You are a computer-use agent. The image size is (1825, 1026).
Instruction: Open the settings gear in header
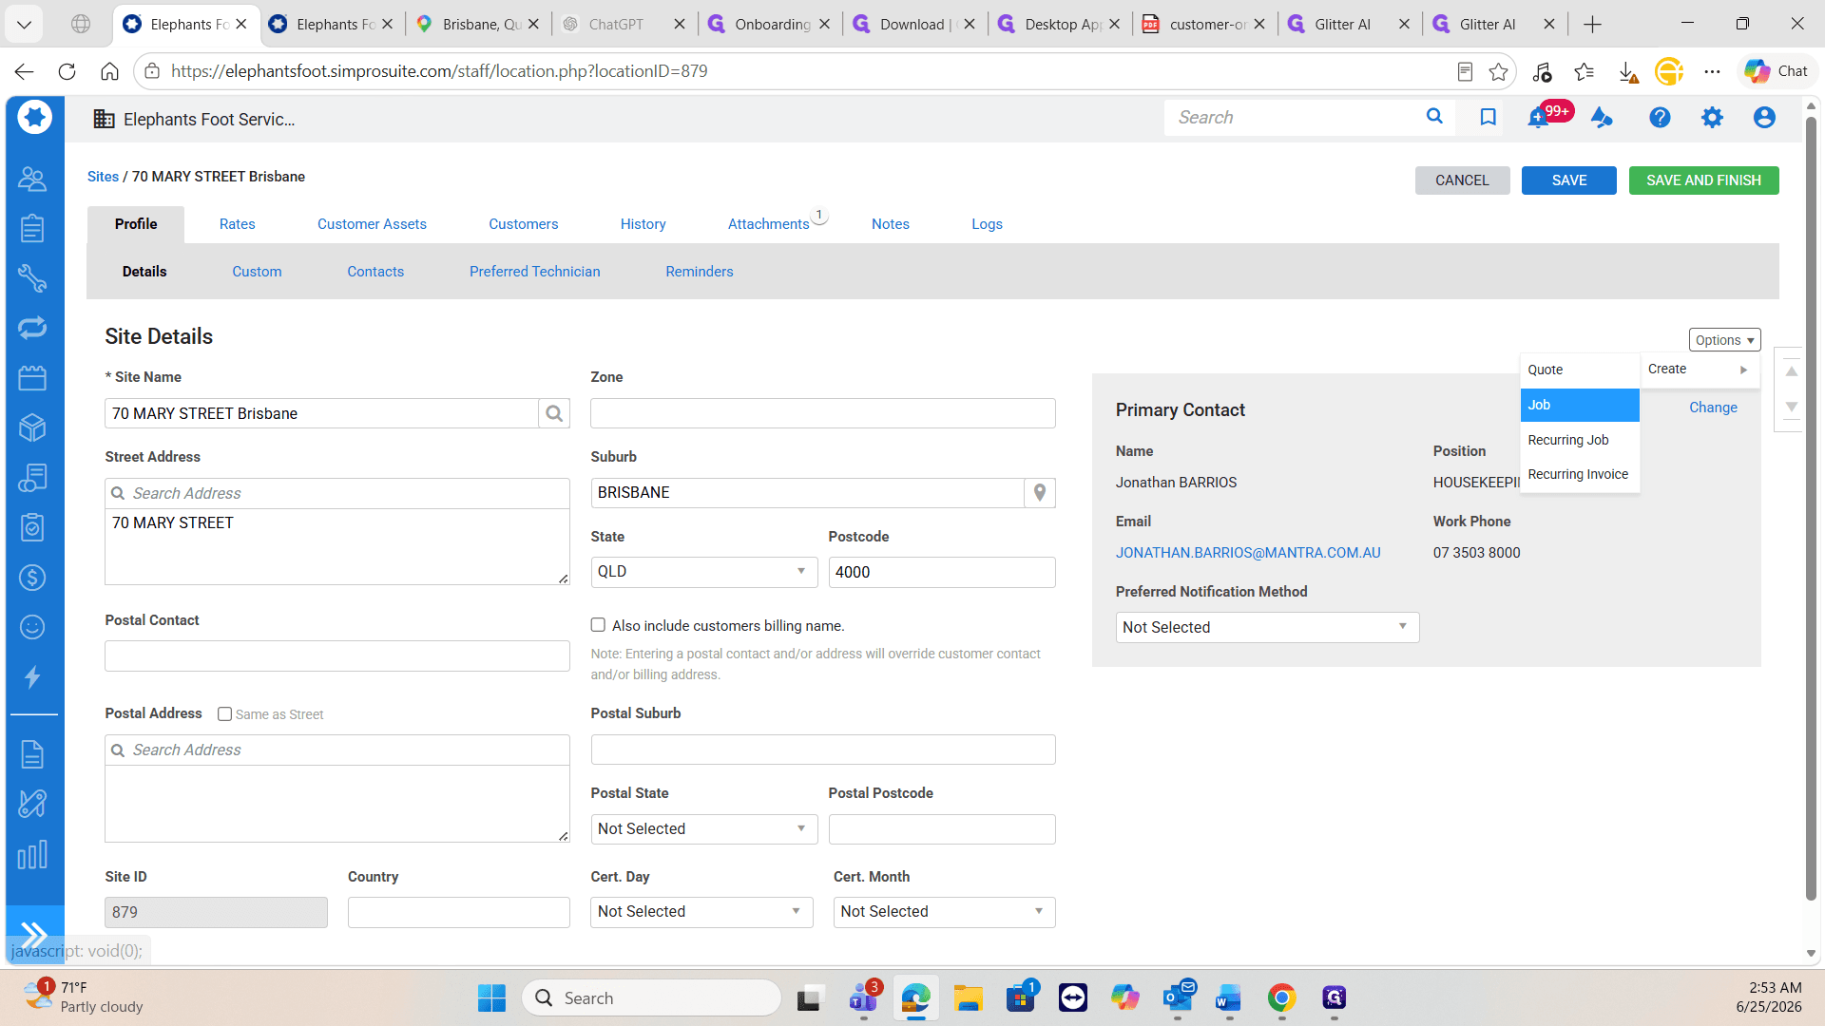(1712, 117)
